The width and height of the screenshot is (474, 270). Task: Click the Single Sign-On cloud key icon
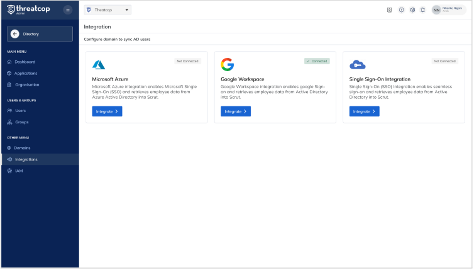click(x=357, y=65)
